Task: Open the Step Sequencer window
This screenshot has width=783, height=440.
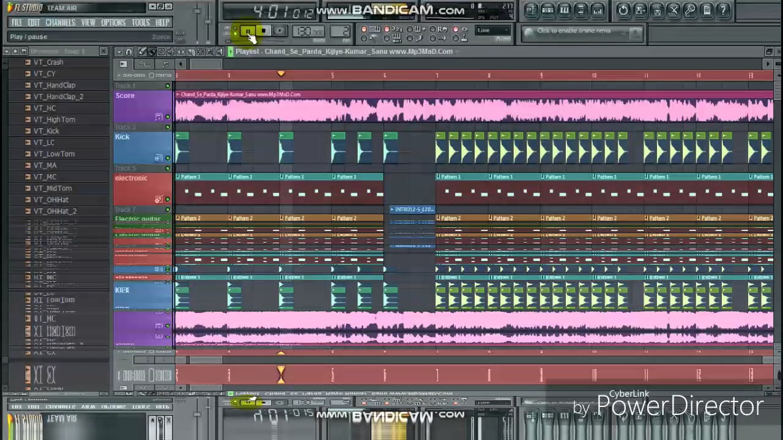Action: pyautogui.click(x=547, y=10)
